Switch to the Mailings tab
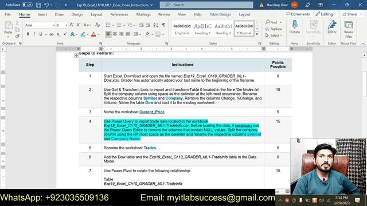367x206 pixels. (143, 14)
